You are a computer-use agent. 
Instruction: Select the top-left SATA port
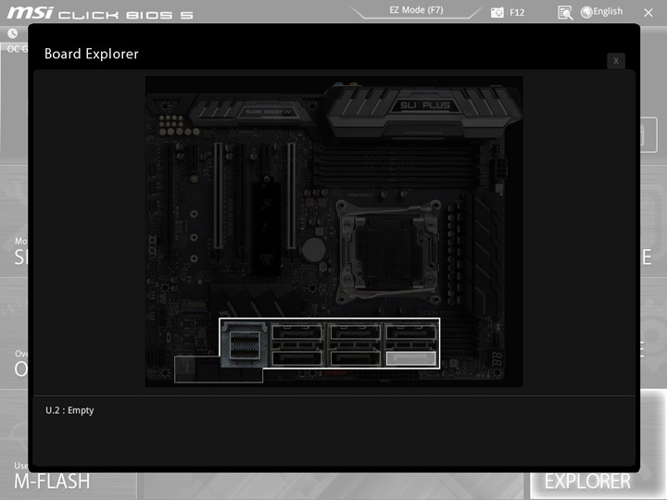(x=297, y=331)
